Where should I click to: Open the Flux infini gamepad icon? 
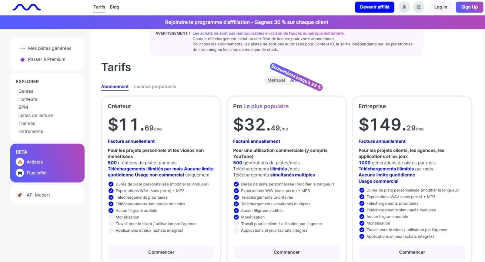[x=20, y=173]
